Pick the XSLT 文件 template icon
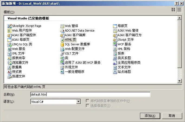 [x=62, y=53]
